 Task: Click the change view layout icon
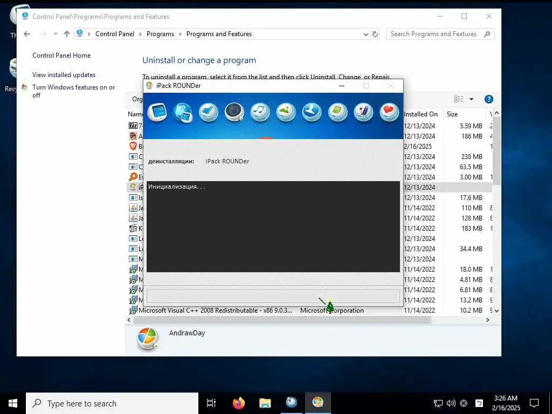click(459, 99)
